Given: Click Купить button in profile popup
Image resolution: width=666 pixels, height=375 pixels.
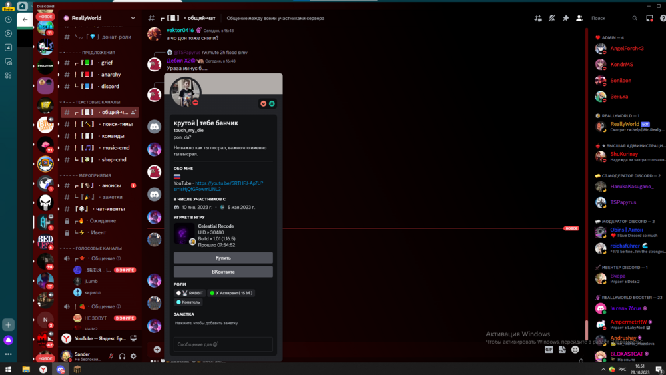Looking at the screenshot, I should pos(223,258).
